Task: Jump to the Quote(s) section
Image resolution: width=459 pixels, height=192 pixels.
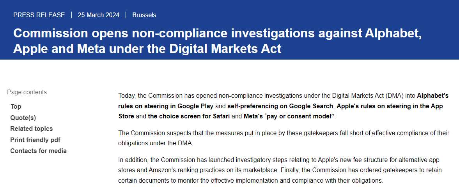Action: (23, 118)
